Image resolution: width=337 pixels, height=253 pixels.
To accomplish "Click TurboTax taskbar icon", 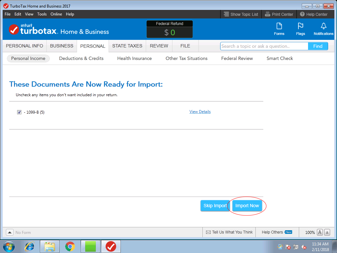I will (x=111, y=246).
